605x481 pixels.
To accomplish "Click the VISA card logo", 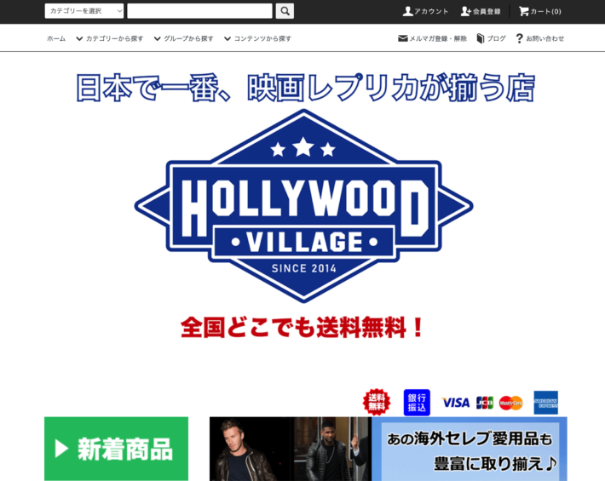I will (455, 403).
